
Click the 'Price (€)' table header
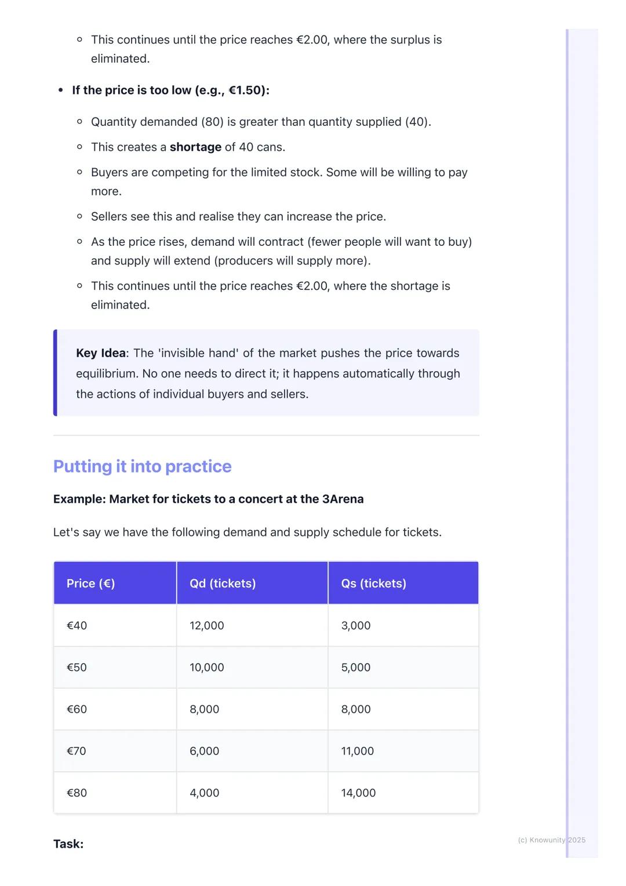click(x=91, y=583)
